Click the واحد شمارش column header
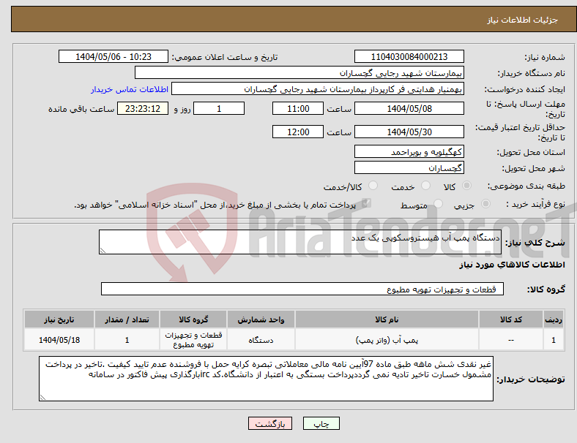Screen dimensions: 577x443 (261, 319)
